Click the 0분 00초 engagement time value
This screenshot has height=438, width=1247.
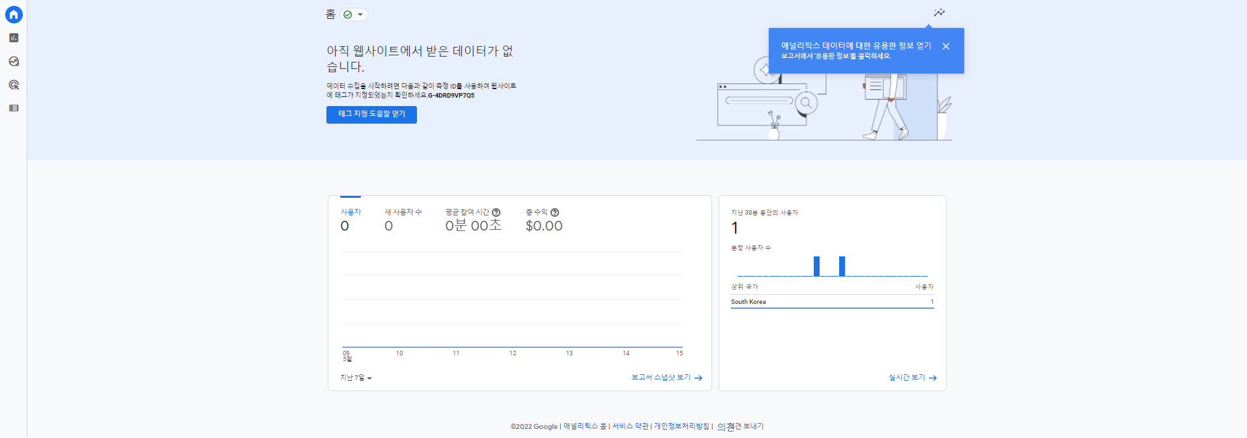coord(473,226)
